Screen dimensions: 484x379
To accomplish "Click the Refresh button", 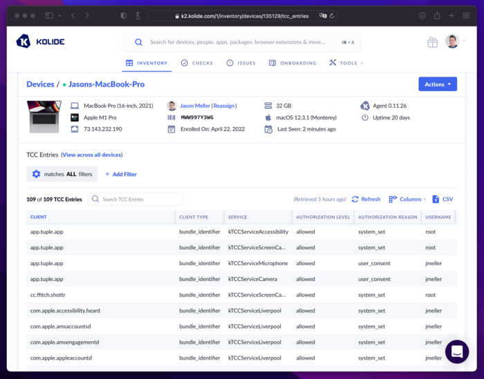I will click(x=366, y=199).
